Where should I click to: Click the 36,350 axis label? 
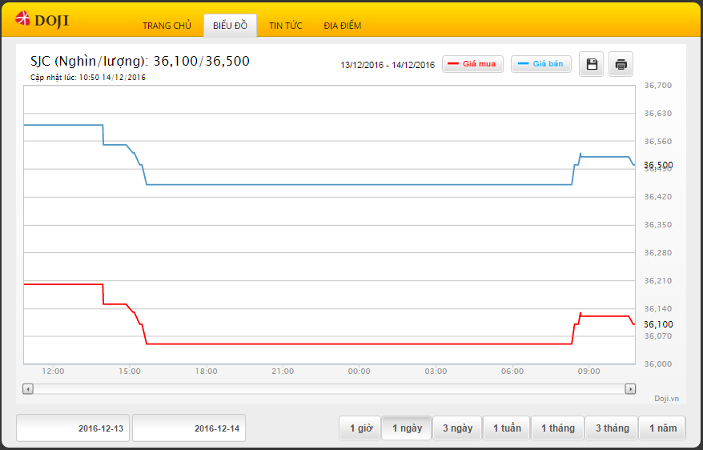657,224
